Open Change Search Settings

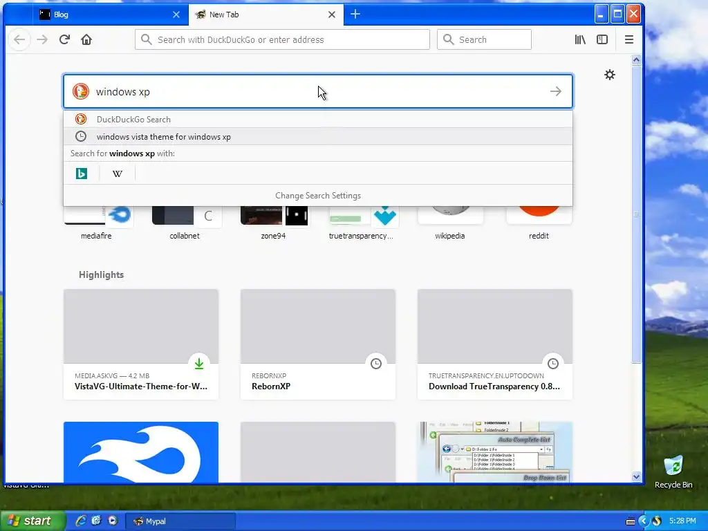point(318,196)
